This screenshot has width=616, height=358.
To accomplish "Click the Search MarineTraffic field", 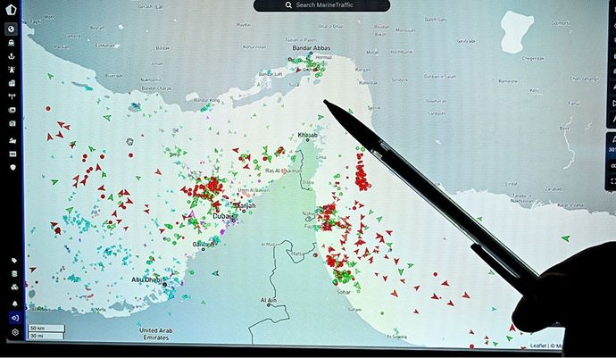I will coord(321,5).
